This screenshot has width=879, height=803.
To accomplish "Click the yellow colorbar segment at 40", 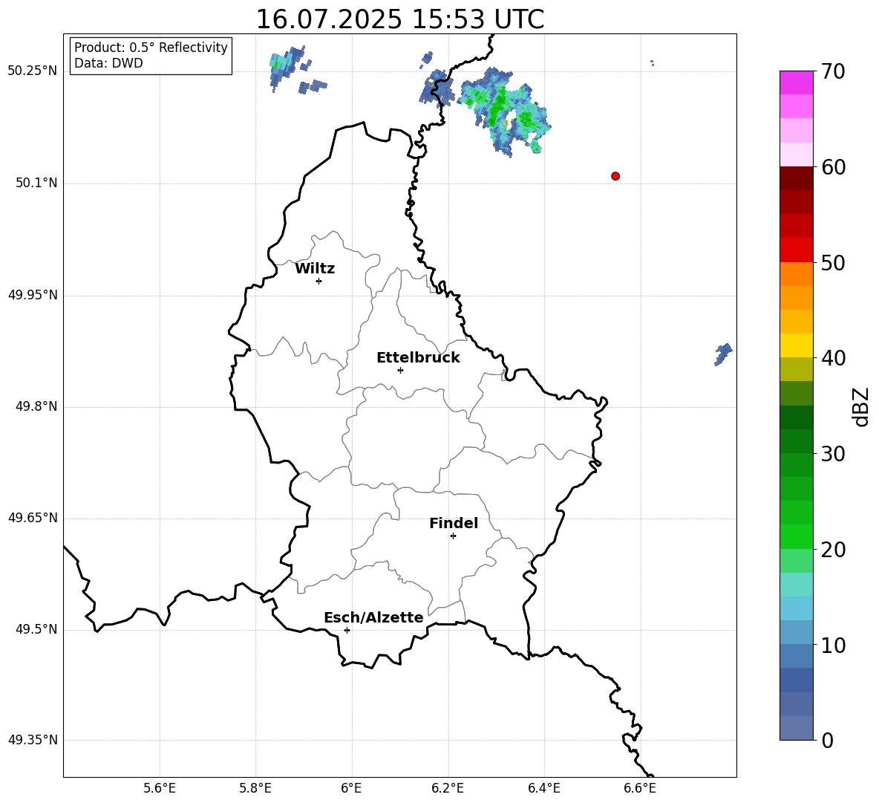I will point(796,345).
